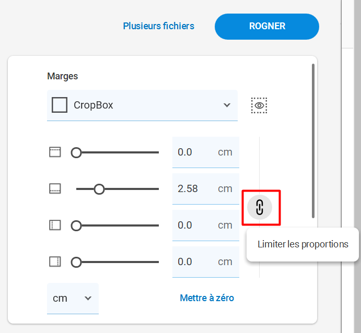
Task: Click Mettre à zéro to reset margins
Action: (x=207, y=298)
